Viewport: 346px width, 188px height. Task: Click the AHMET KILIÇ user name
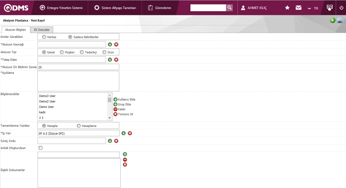click(x=257, y=8)
